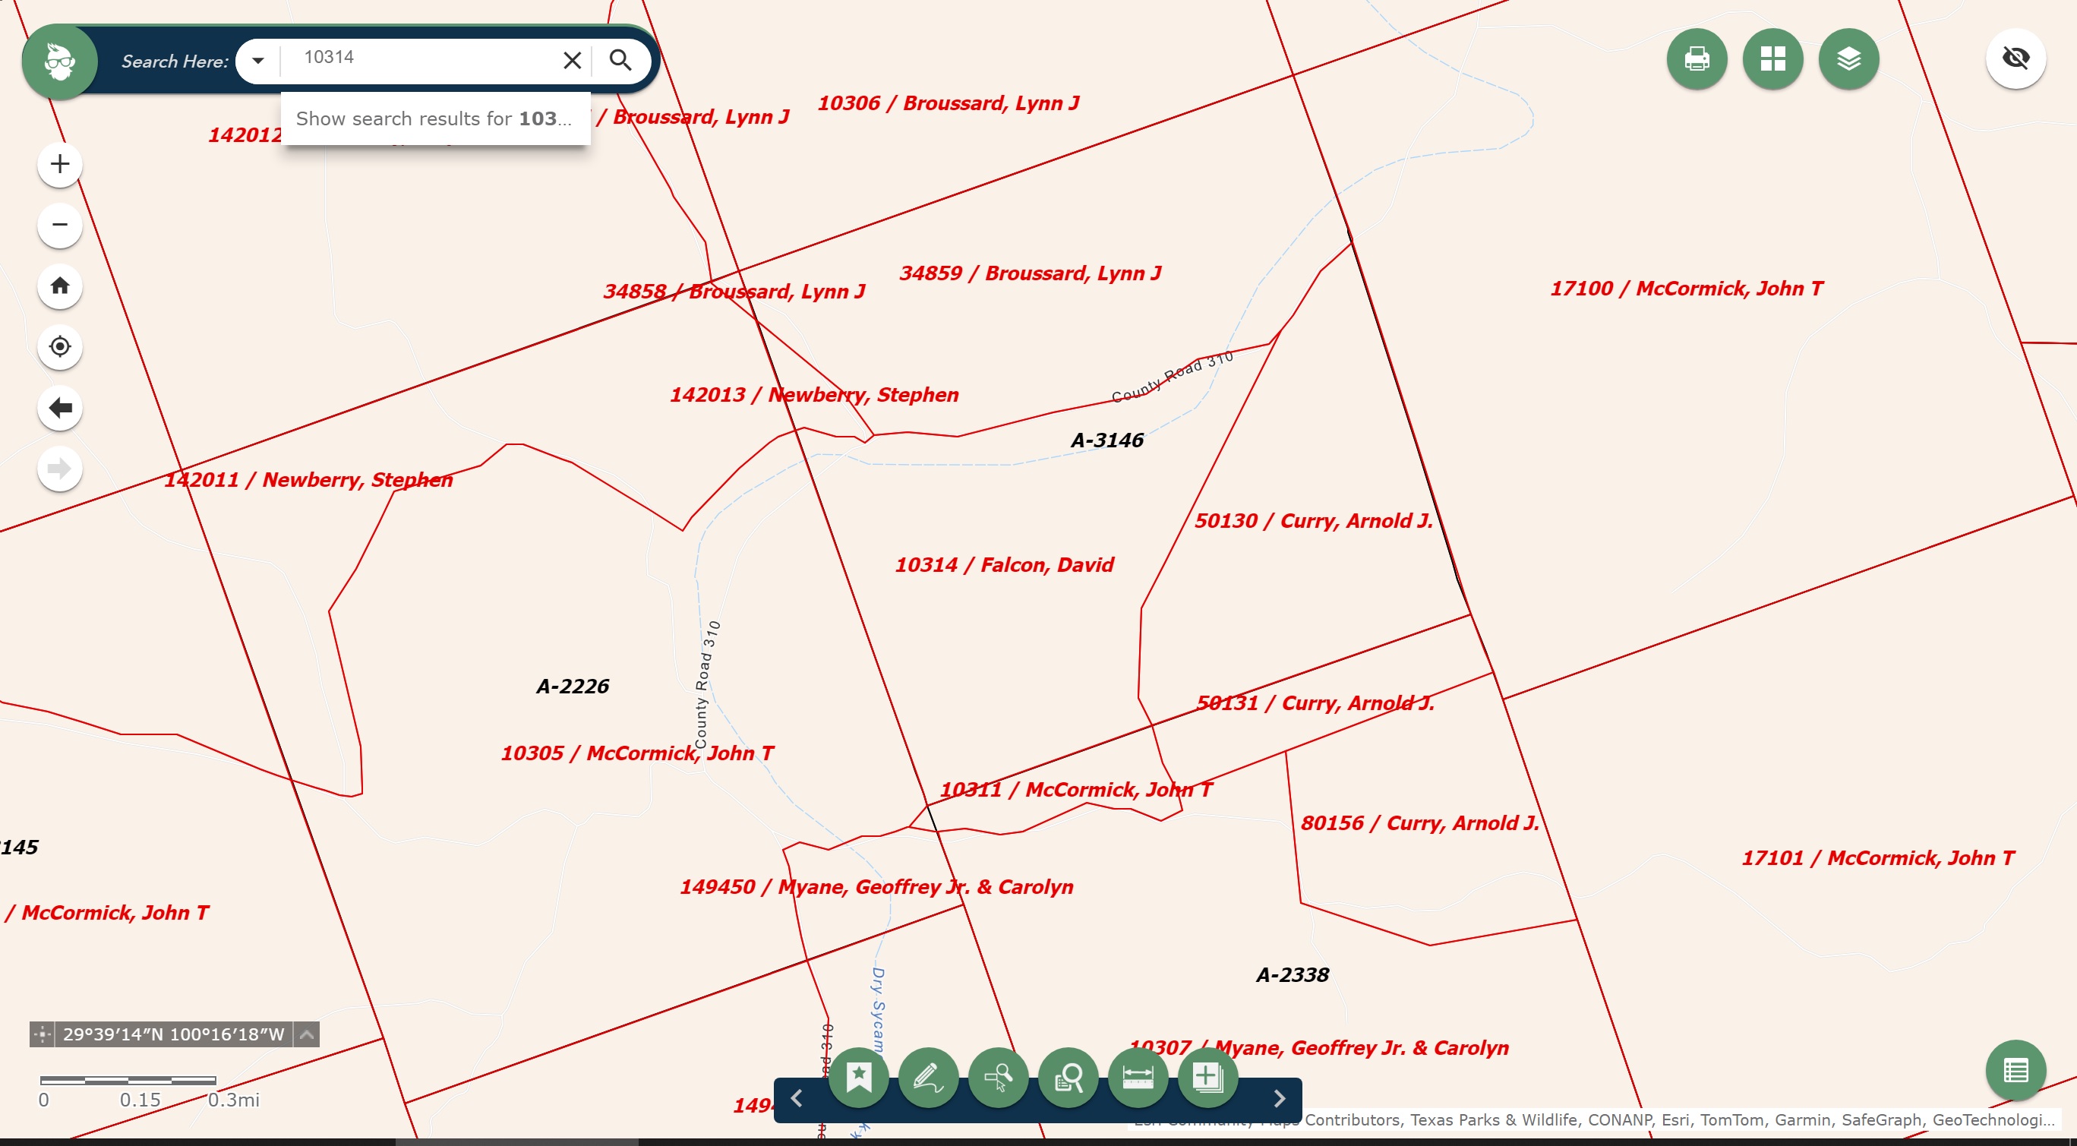This screenshot has width=2077, height=1146.
Task: Open the Layer List icon
Action: click(1848, 59)
